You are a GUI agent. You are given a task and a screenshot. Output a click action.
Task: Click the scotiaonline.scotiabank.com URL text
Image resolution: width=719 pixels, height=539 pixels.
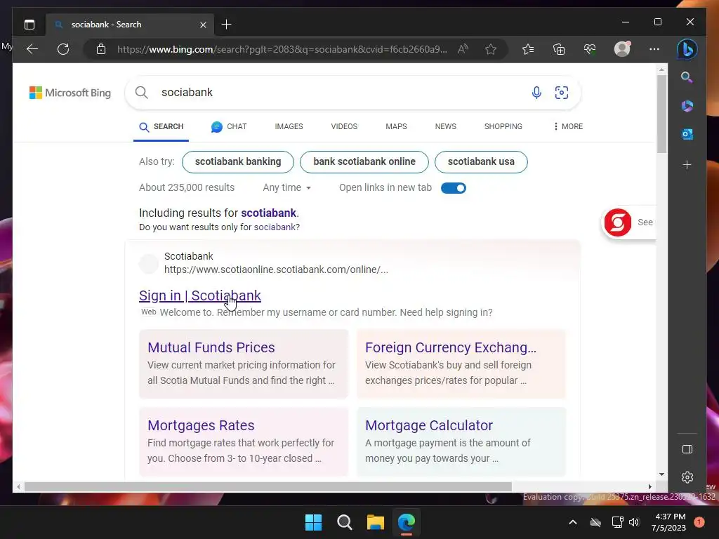[x=276, y=269]
